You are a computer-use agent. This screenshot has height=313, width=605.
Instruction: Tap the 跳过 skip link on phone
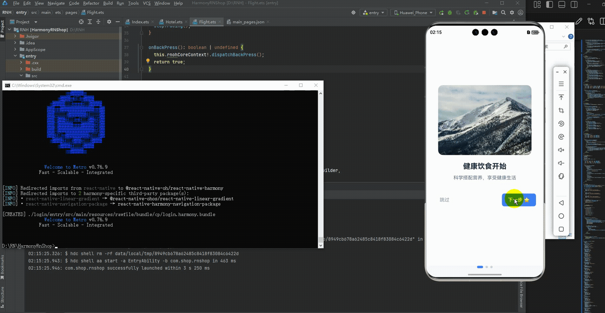coord(444,200)
